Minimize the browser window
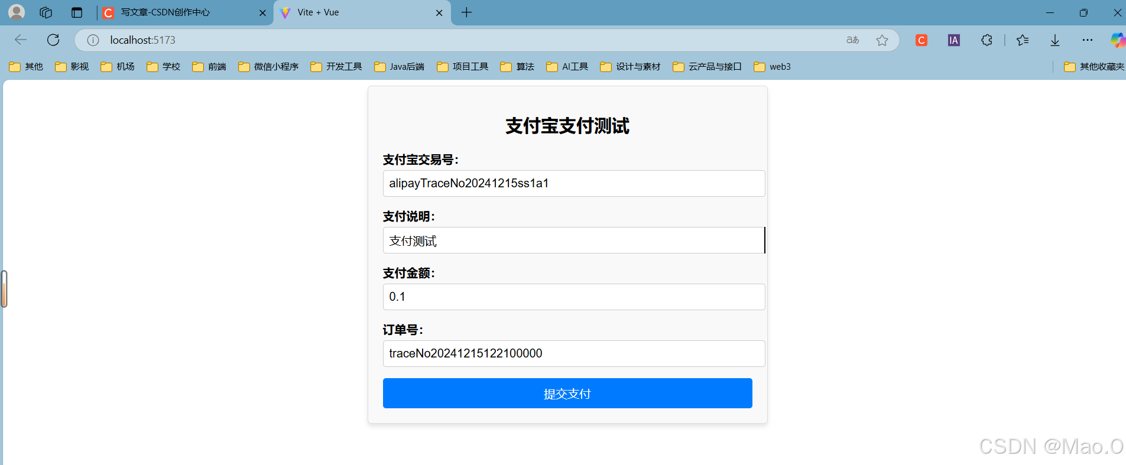 tap(1050, 12)
